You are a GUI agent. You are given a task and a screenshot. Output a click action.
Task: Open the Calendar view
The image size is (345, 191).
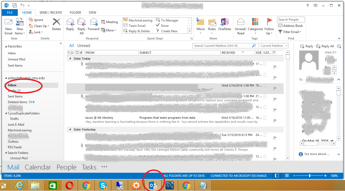tap(38, 167)
